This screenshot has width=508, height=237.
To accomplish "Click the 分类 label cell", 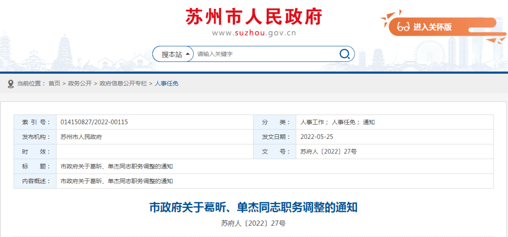I will (275, 122).
